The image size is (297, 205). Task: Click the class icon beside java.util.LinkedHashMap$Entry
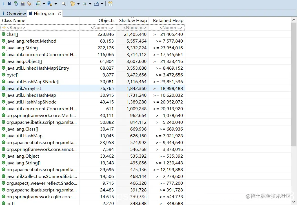[x=3, y=68]
